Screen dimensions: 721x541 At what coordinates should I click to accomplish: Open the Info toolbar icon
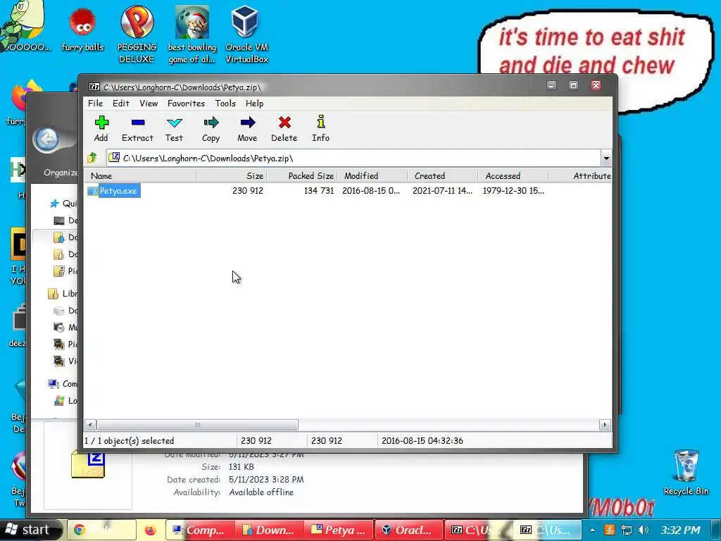coord(320,128)
